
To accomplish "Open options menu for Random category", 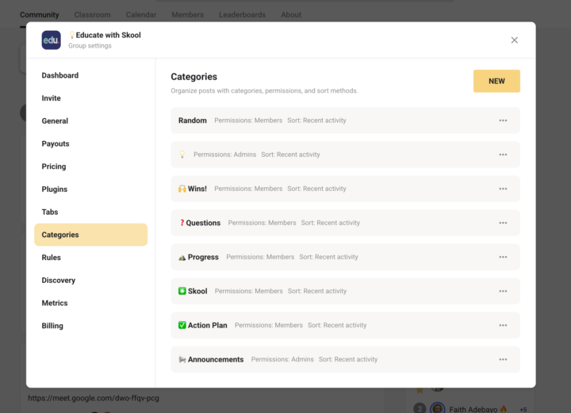I will pyautogui.click(x=503, y=120).
